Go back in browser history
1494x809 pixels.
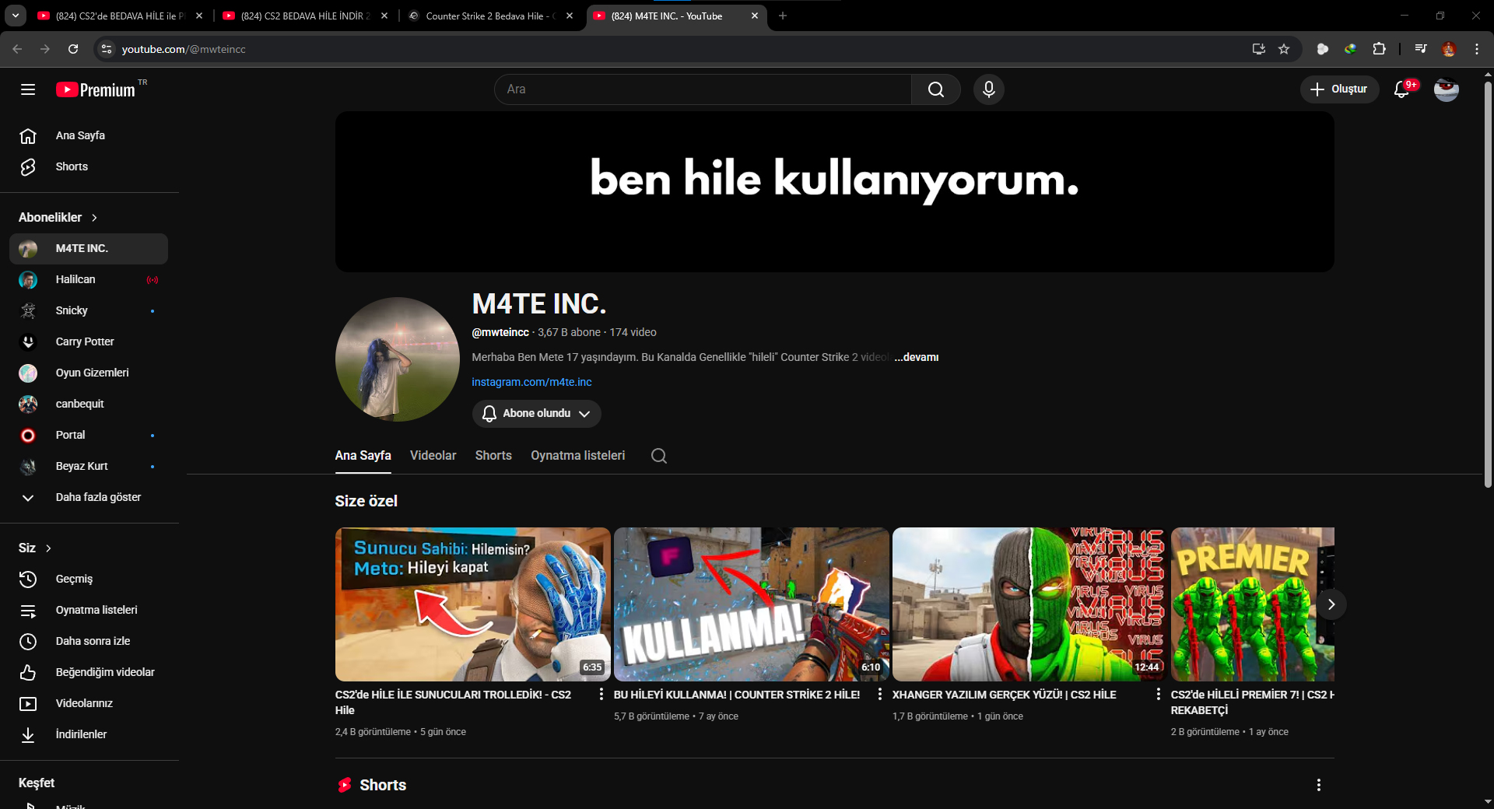17,49
